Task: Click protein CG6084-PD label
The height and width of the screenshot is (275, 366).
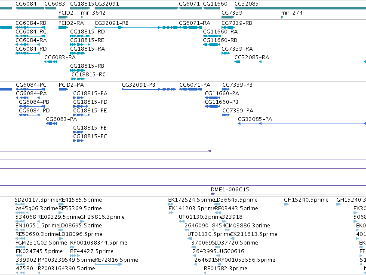Action: click(x=34, y=111)
